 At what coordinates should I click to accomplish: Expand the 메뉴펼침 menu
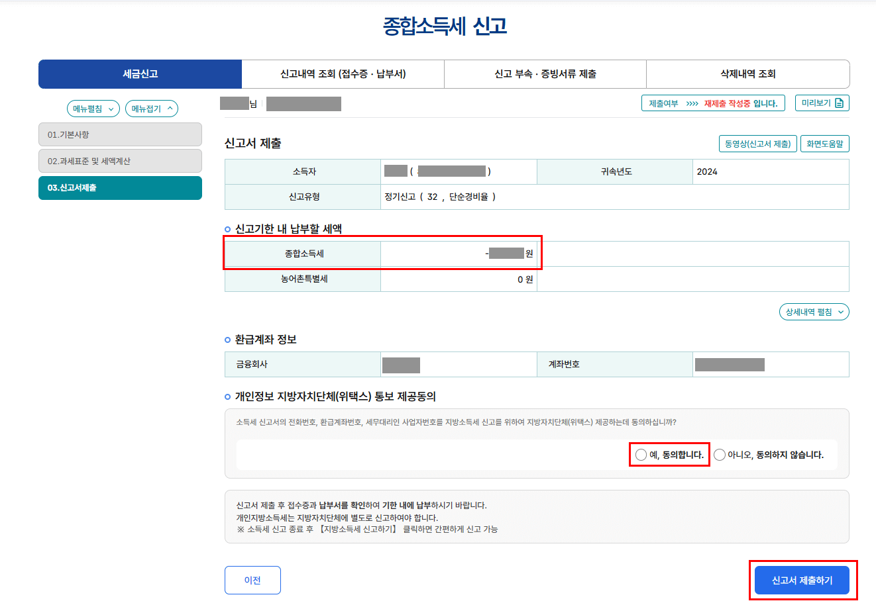point(92,108)
